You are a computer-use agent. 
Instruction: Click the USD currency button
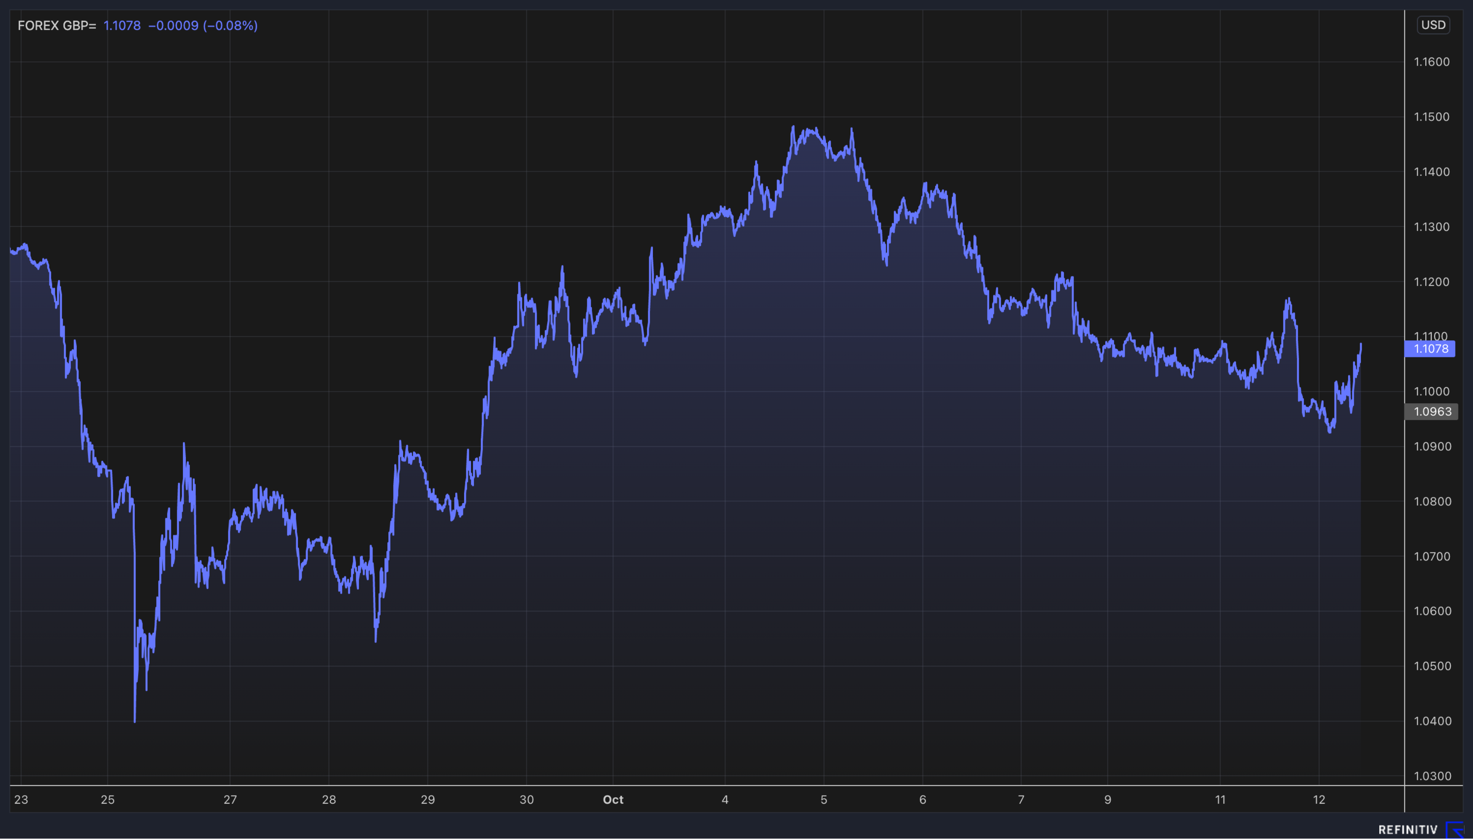pyautogui.click(x=1433, y=25)
